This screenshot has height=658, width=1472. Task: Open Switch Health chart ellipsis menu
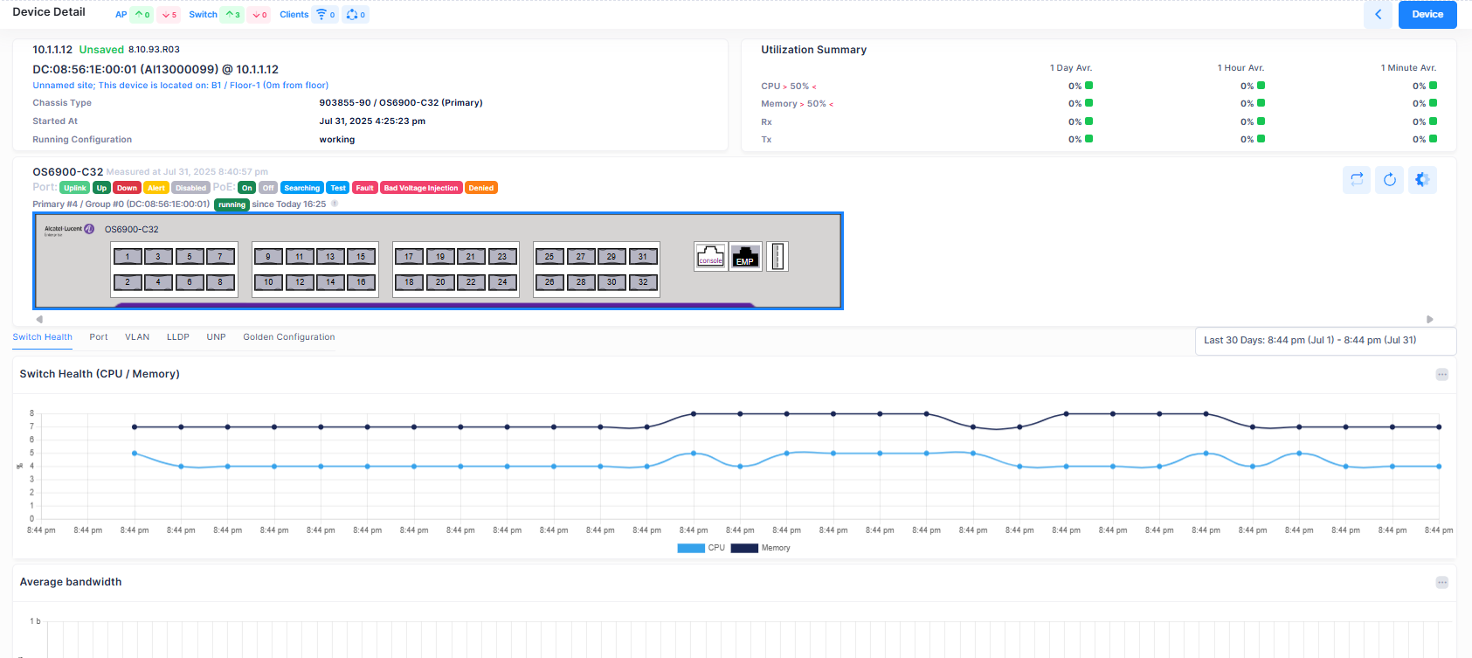[1441, 375]
